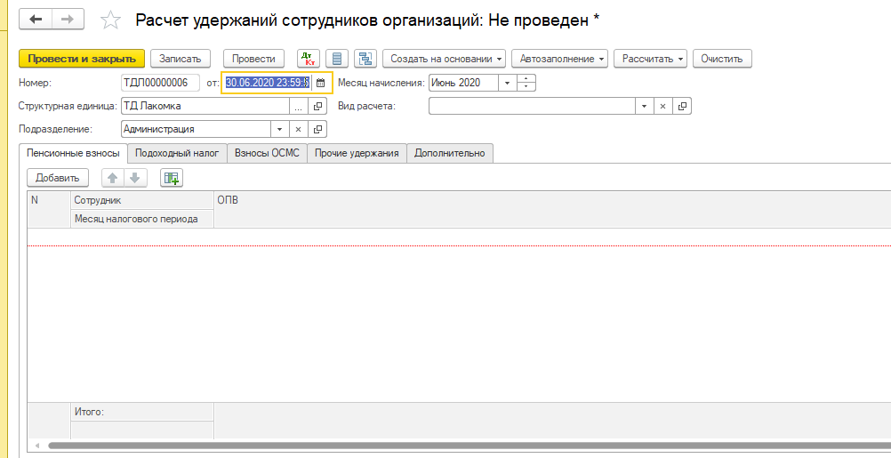Click the Сотрудник column header
The image size is (891, 458).
[142, 201]
